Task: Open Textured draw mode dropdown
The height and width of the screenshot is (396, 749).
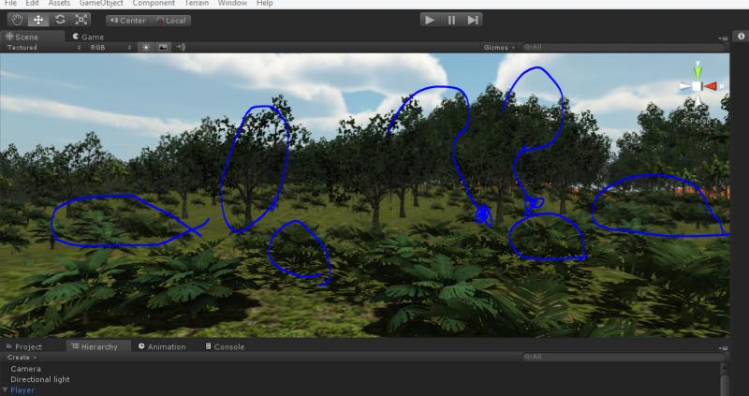Action: click(44, 48)
